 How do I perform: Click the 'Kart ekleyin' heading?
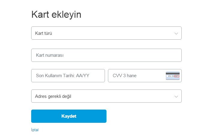56,14
